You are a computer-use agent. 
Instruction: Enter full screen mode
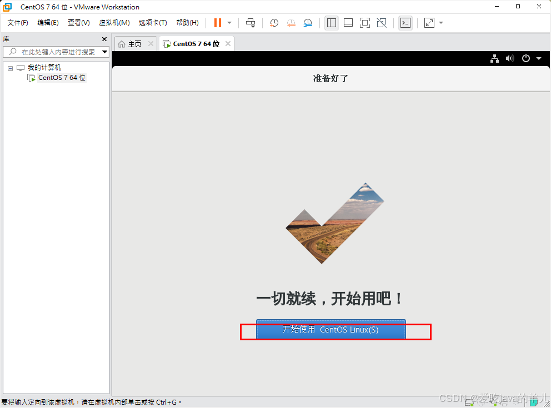[365, 23]
